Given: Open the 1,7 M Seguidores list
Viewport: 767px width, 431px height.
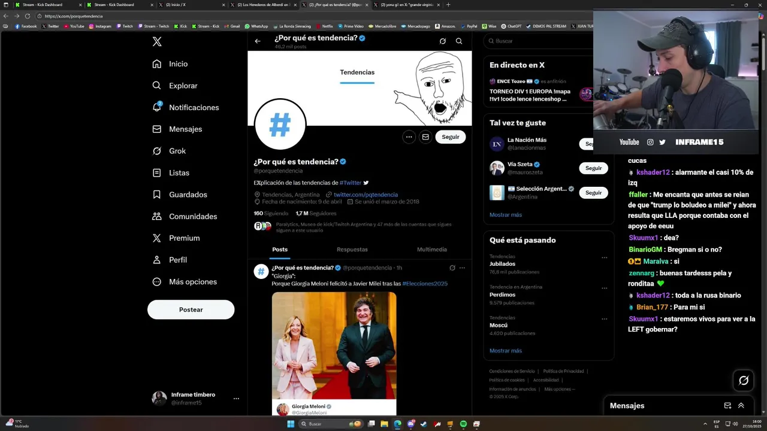Looking at the screenshot, I should click(316, 213).
